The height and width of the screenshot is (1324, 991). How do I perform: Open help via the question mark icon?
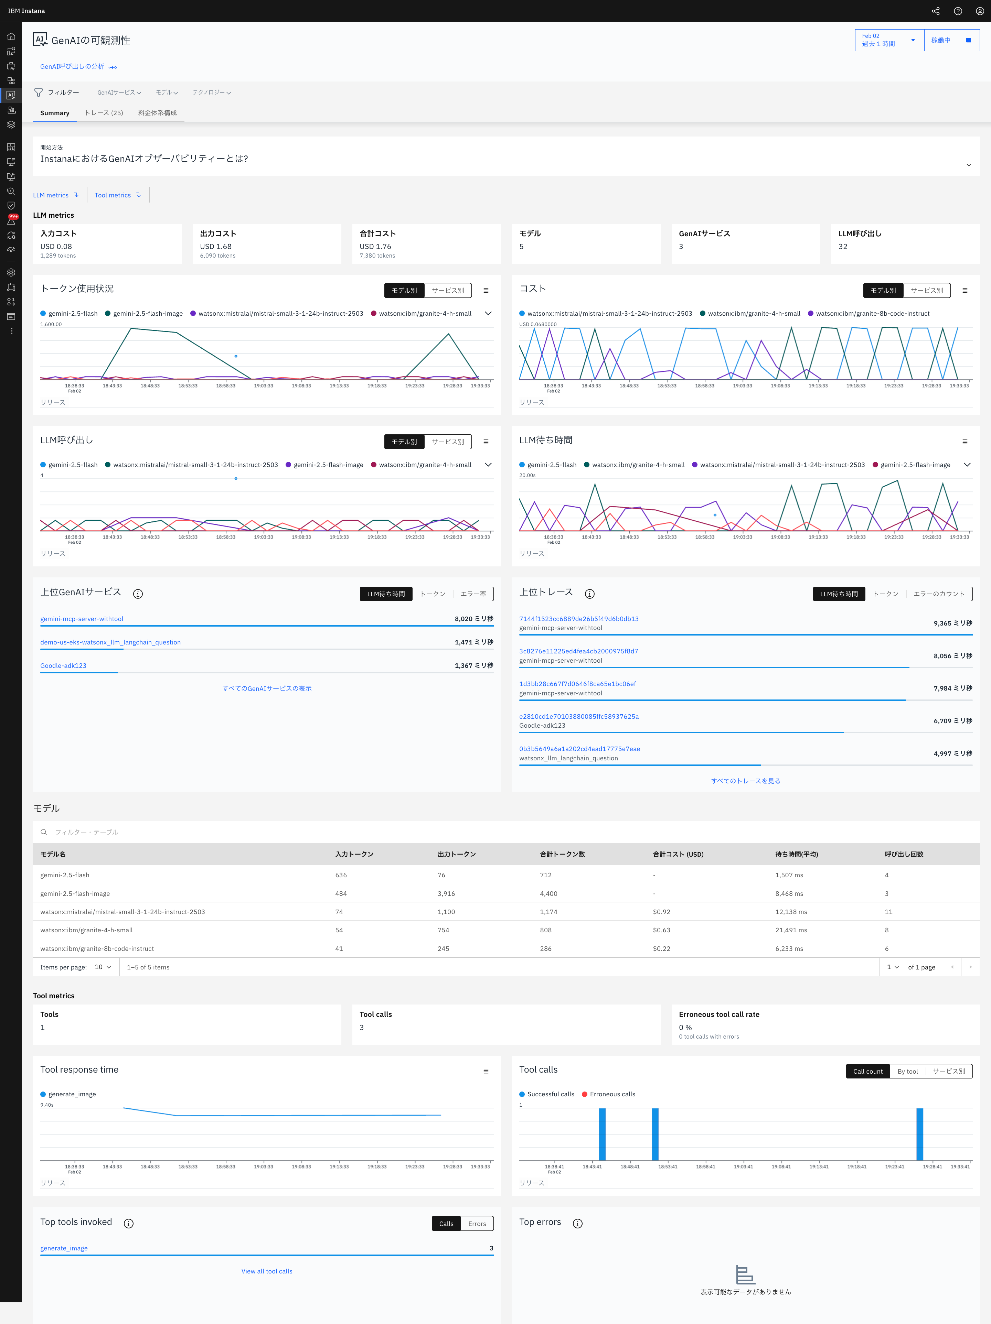[x=958, y=11]
